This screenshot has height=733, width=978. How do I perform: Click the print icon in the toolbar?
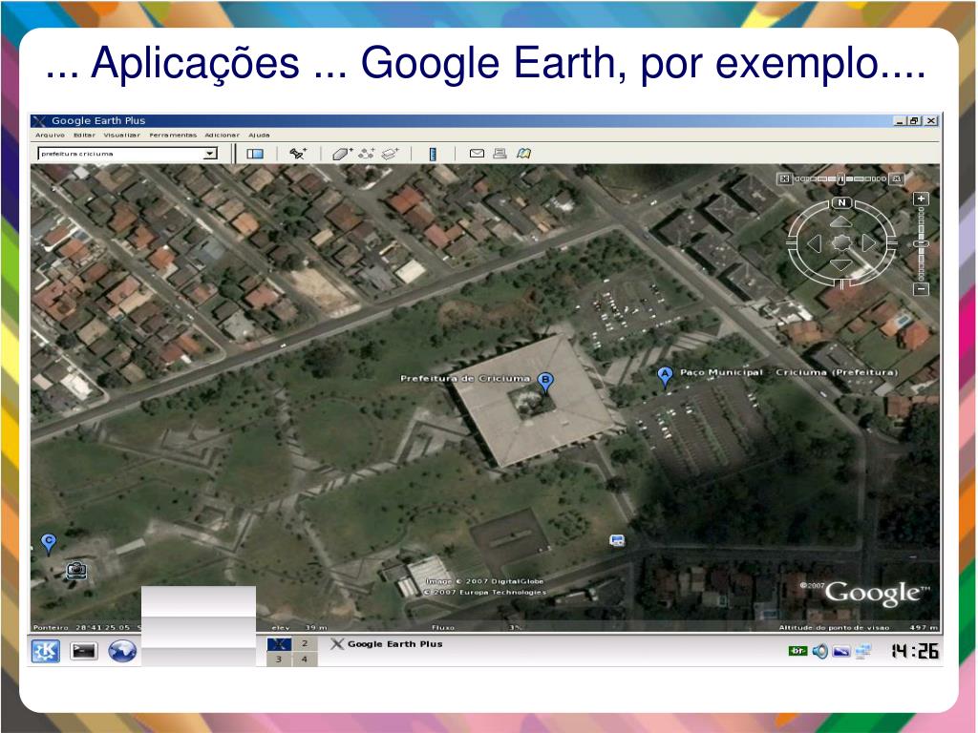pyautogui.click(x=500, y=154)
